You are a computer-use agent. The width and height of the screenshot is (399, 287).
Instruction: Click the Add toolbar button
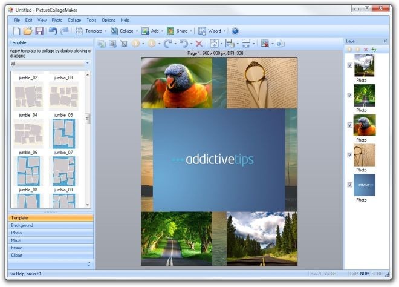coord(151,31)
